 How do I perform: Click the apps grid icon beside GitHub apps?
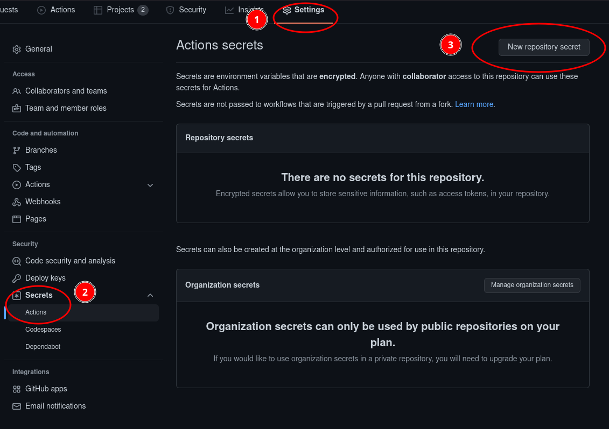pos(17,389)
